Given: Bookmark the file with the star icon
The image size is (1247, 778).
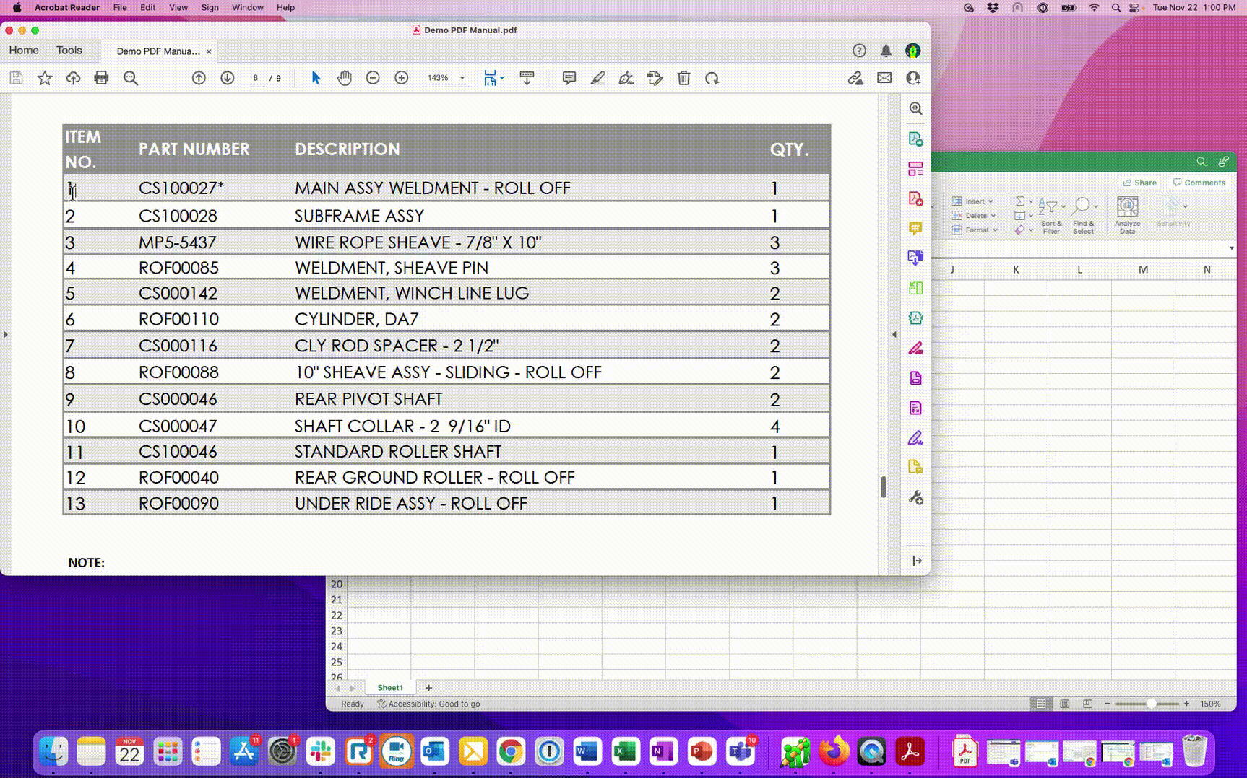Looking at the screenshot, I should coord(45,78).
